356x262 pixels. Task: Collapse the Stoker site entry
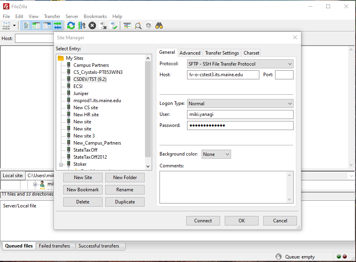pyautogui.click(x=61, y=165)
